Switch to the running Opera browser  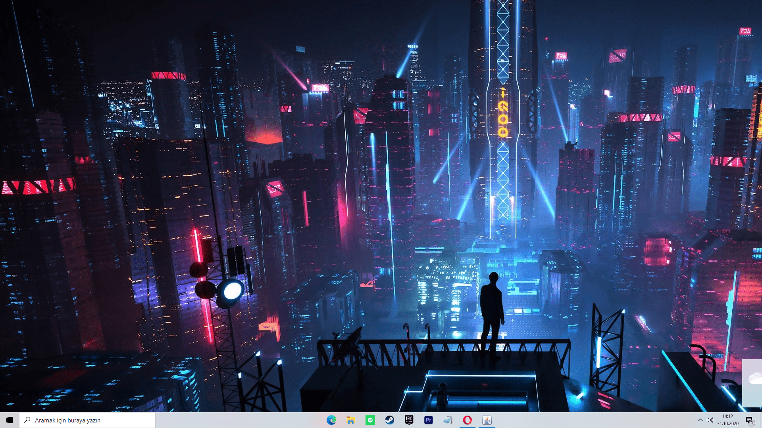pyautogui.click(x=467, y=420)
